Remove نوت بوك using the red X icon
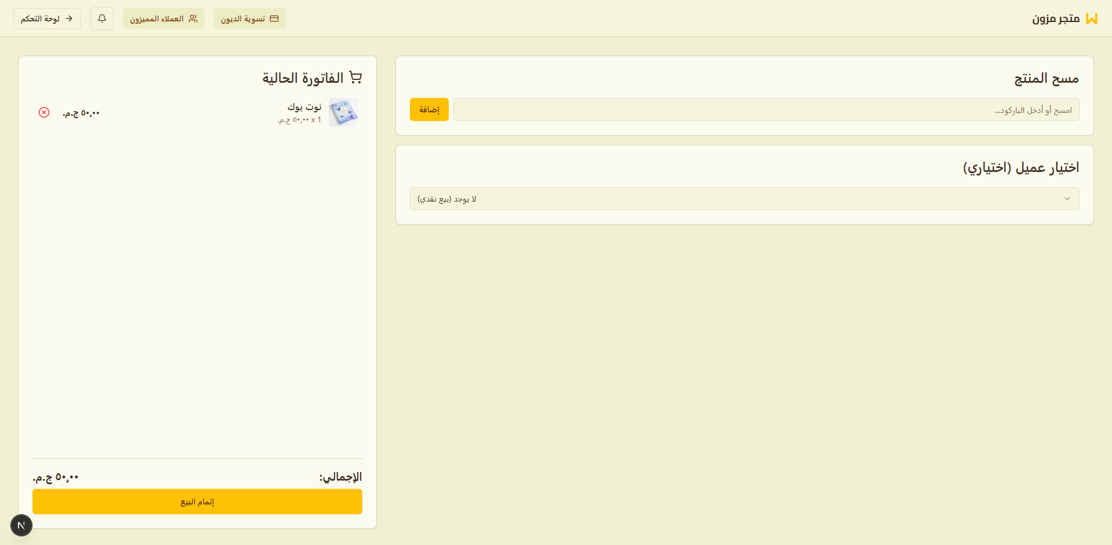This screenshot has width=1112, height=545. [x=44, y=112]
